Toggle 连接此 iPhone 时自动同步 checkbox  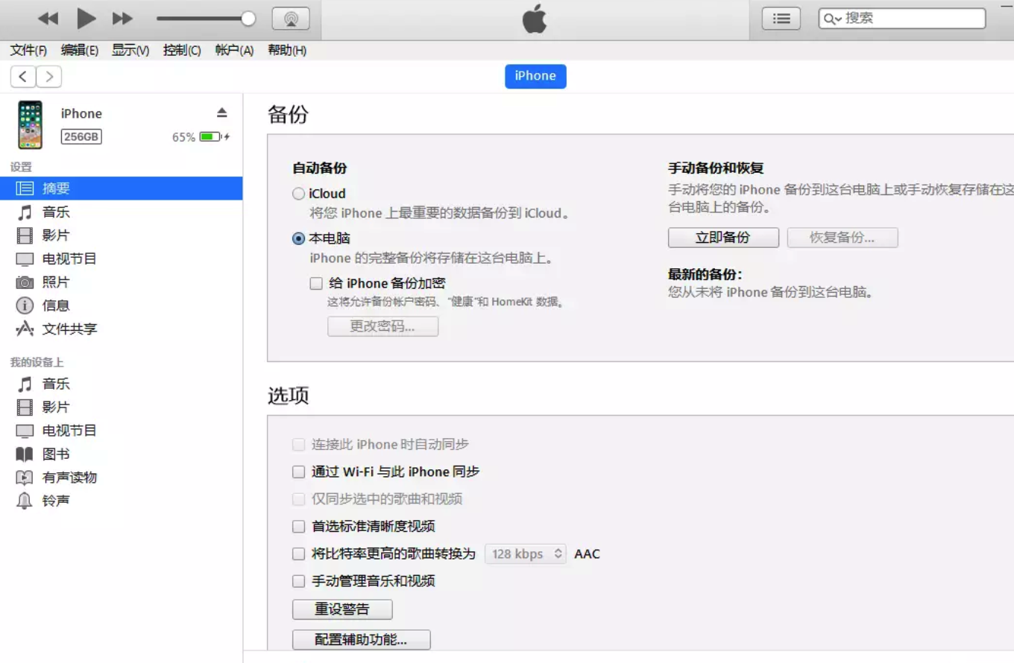(x=299, y=445)
